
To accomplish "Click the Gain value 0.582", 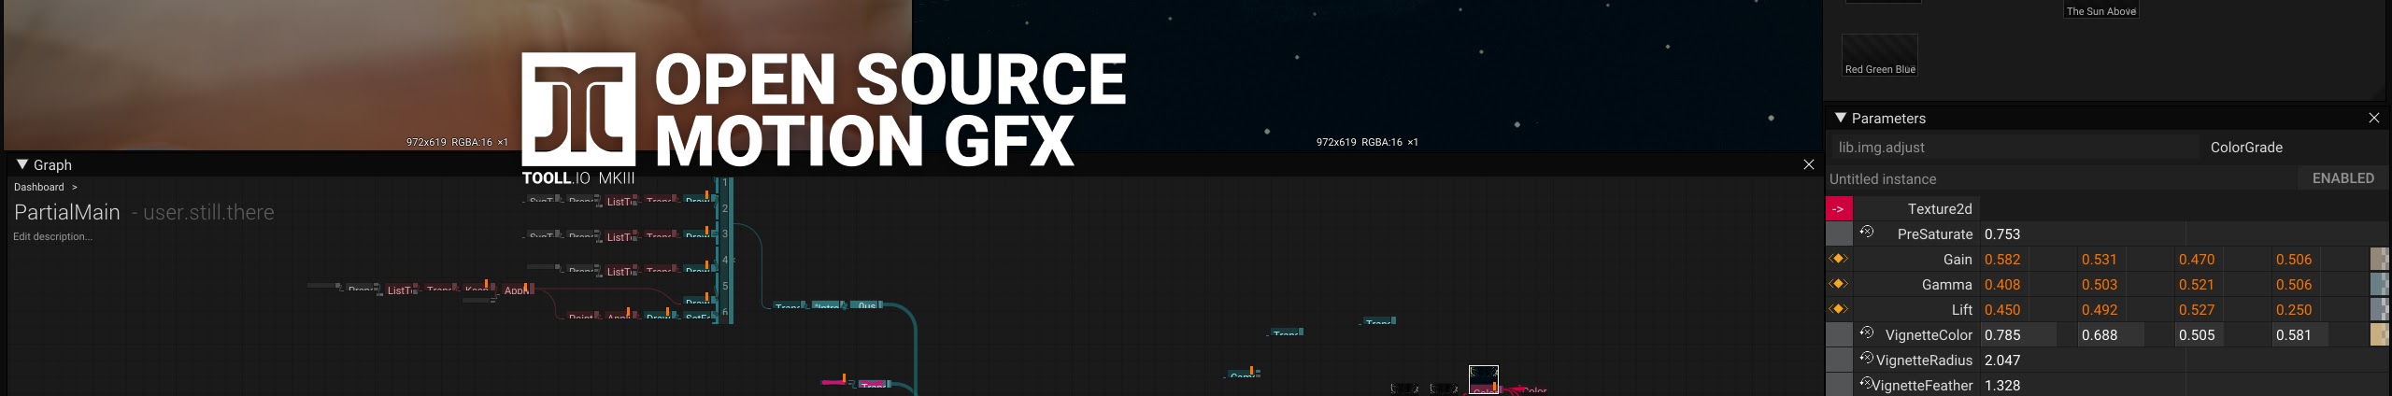I will point(2002,260).
